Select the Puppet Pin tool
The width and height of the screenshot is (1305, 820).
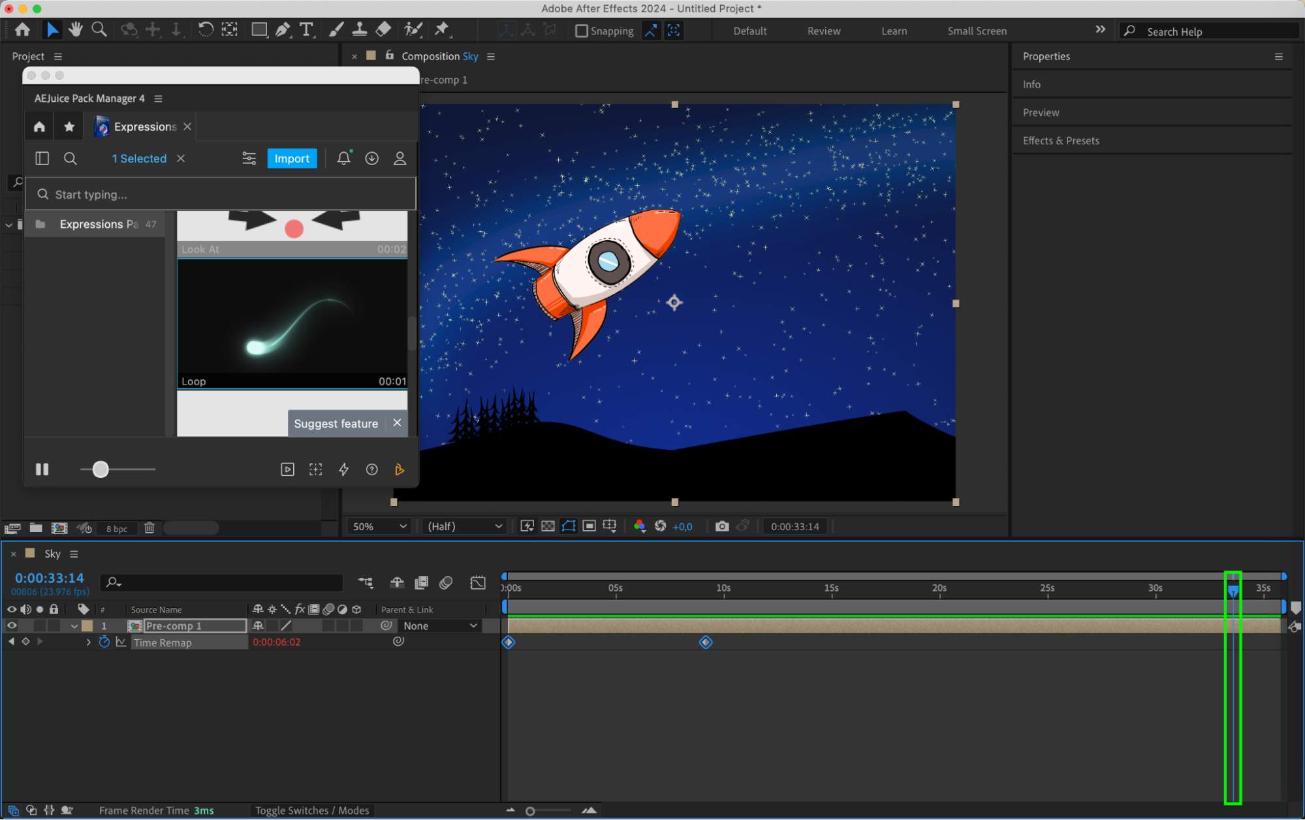point(442,29)
